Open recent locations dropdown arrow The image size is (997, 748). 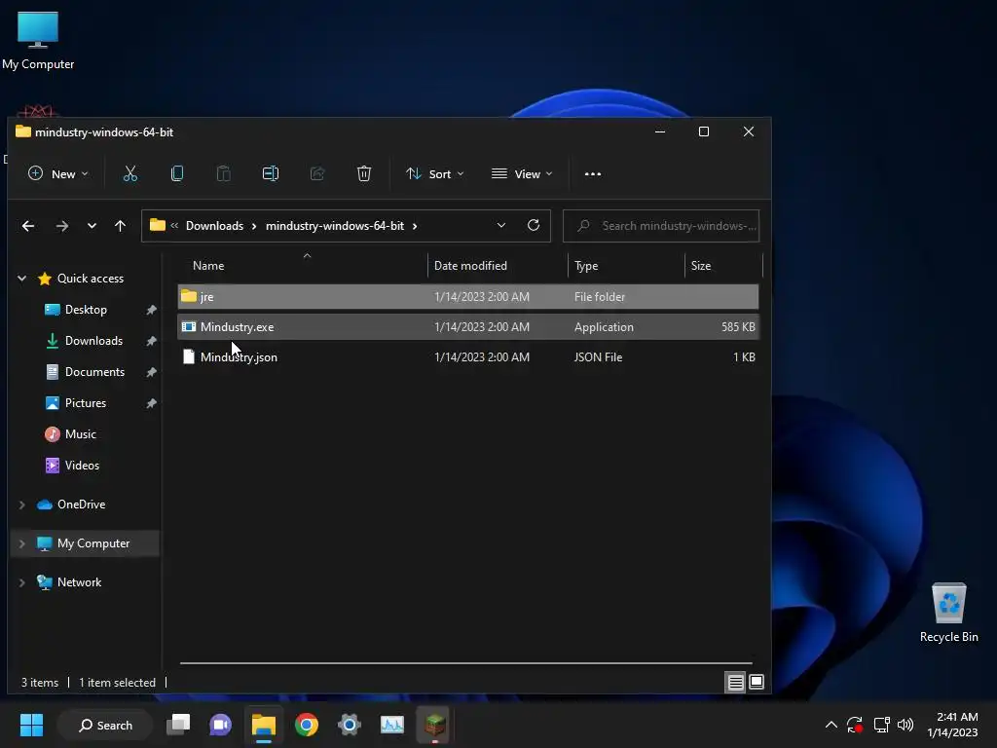[x=92, y=226]
